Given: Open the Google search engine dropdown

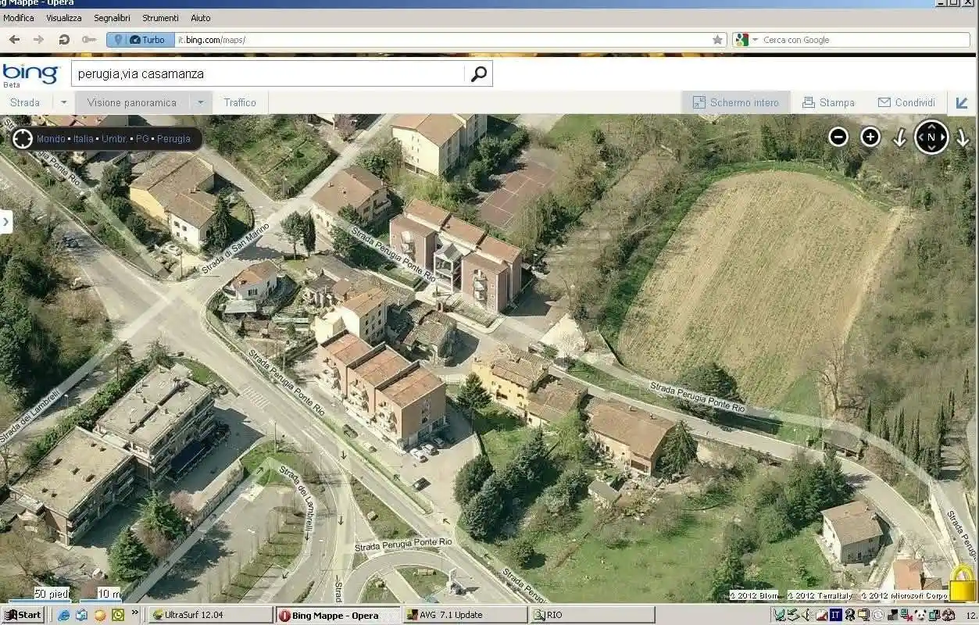Looking at the screenshot, I should tap(756, 40).
